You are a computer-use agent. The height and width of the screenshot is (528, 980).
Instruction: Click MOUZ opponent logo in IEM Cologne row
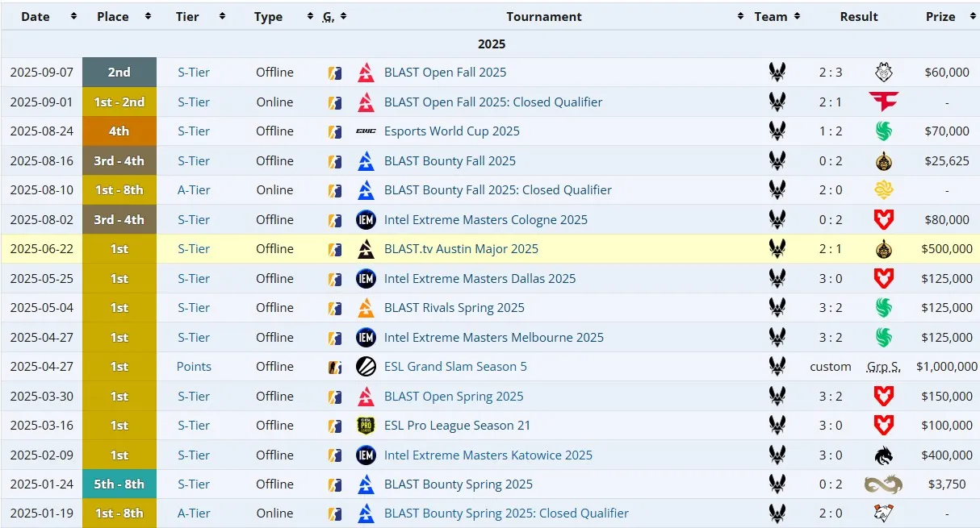(x=884, y=219)
